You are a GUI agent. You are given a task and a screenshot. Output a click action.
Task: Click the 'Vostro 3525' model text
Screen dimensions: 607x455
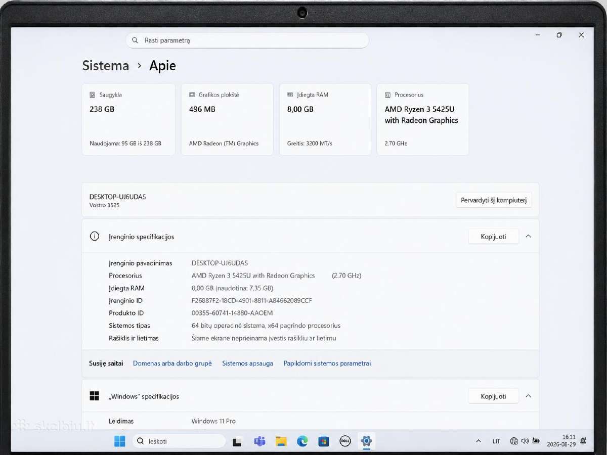pos(105,205)
